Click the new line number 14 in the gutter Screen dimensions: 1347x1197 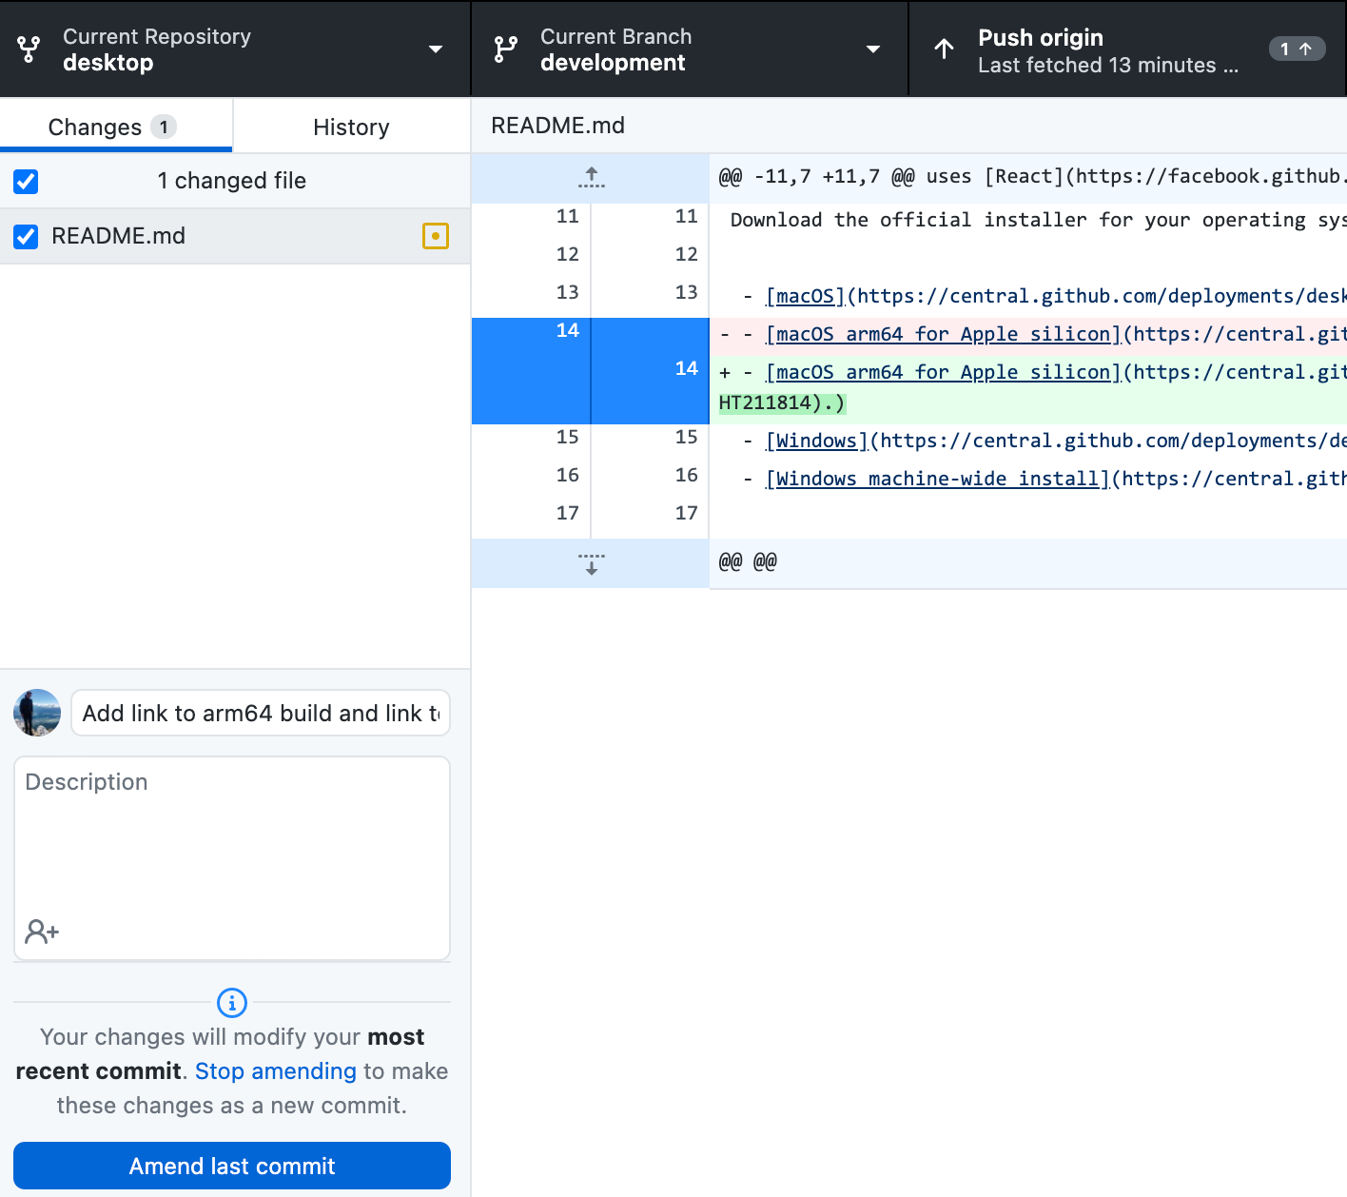coord(687,368)
